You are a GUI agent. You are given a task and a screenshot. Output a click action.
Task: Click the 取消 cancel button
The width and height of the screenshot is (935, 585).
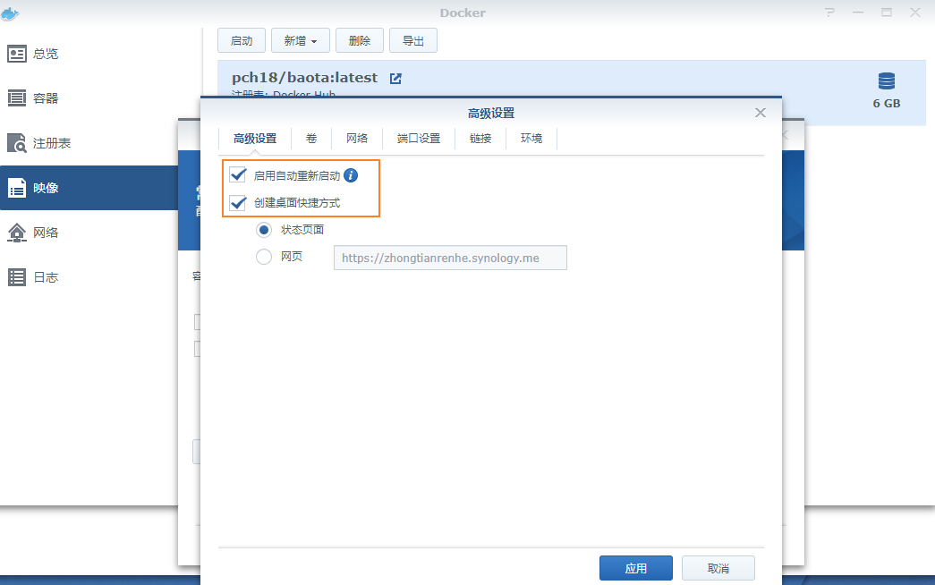718,568
